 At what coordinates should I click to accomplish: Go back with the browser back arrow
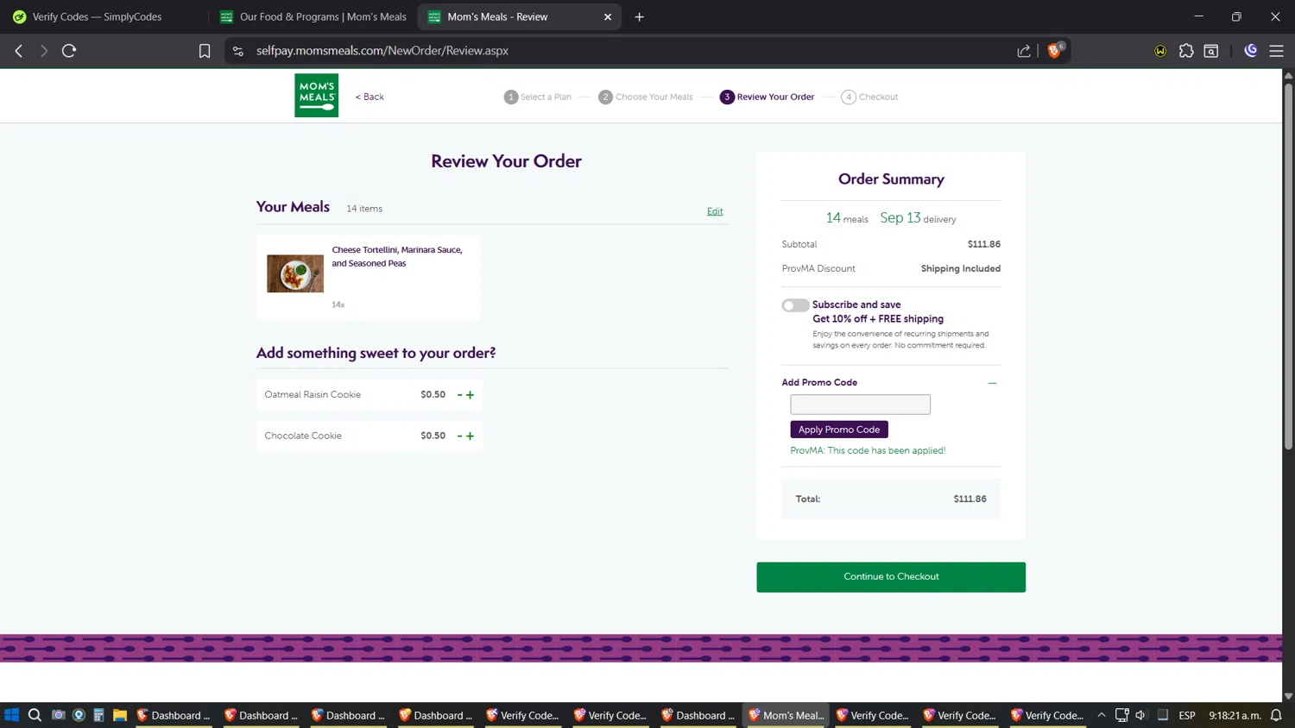click(x=19, y=51)
